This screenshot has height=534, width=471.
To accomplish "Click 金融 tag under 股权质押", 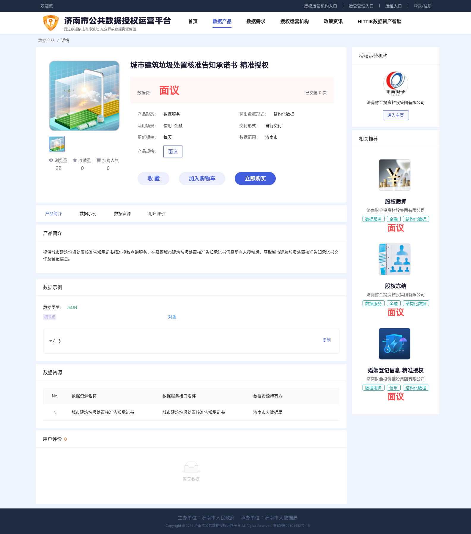I will point(394,219).
